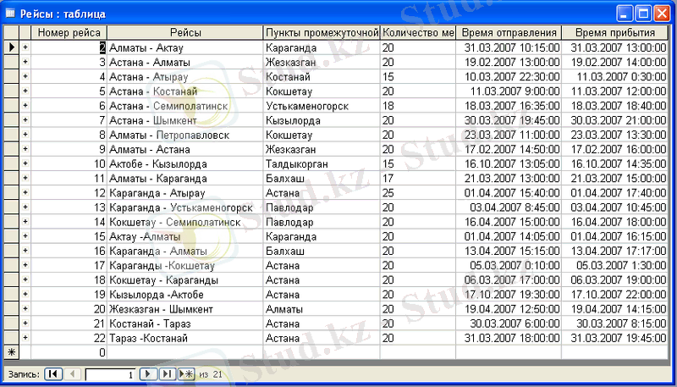
Task: Click cell Кызылорда -Актобе
Action: coord(185,295)
